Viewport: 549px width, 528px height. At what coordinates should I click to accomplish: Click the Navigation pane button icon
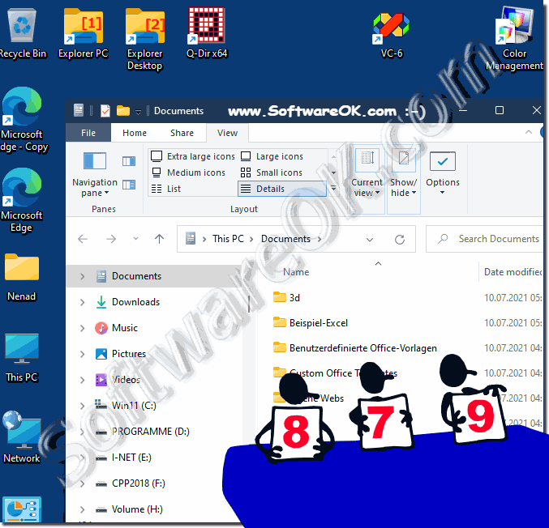pos(95,161)
